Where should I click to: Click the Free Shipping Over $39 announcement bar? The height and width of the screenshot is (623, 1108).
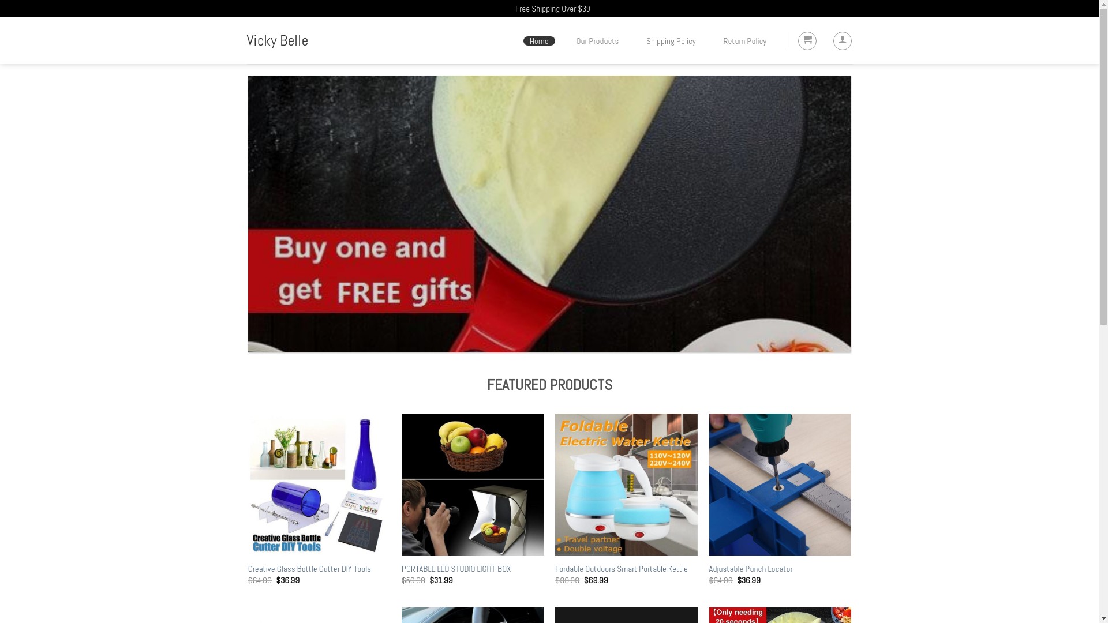click(x=552, y=9)
